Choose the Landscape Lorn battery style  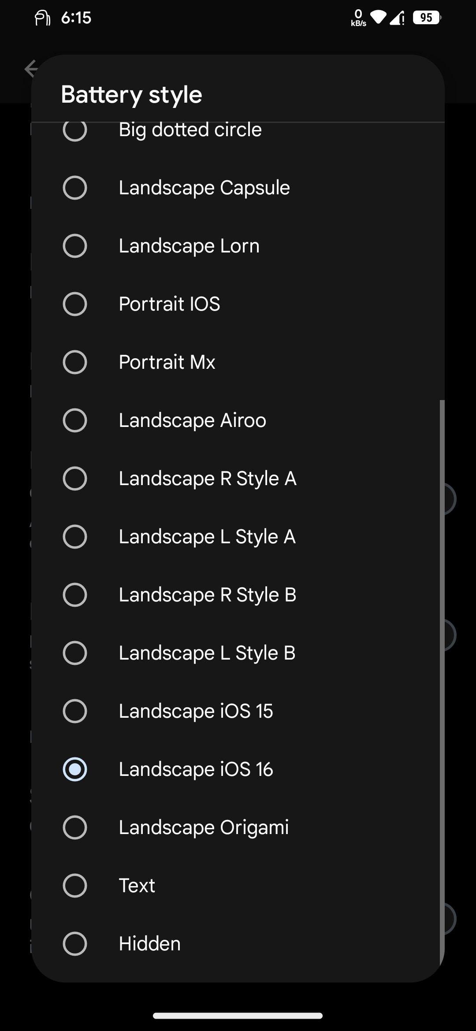click(x=238, y=246)
